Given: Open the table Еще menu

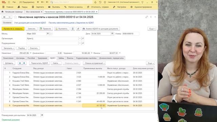Looking at the screenshot, I should pos(150,63).
